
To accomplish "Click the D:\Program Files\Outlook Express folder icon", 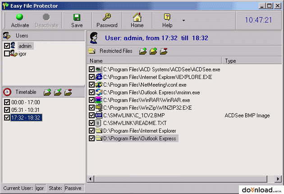I will (99, 138).
